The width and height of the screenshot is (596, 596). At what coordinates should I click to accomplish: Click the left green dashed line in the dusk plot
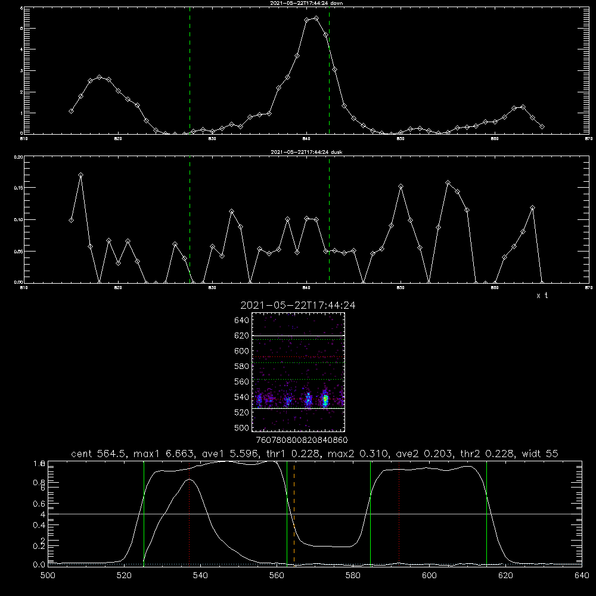tap(190, 219)
